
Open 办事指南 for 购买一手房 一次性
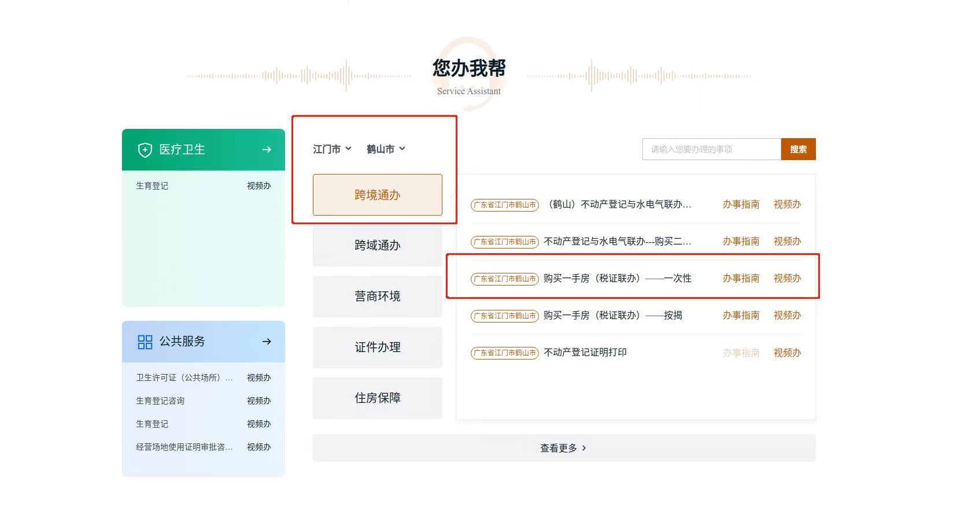pyautogui.click(x=741, y=278)
